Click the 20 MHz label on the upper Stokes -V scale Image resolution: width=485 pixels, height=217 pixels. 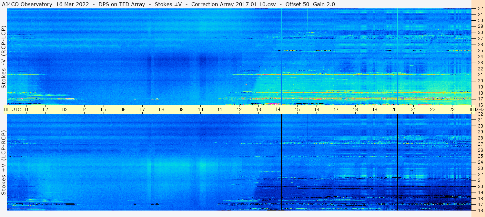480,81
